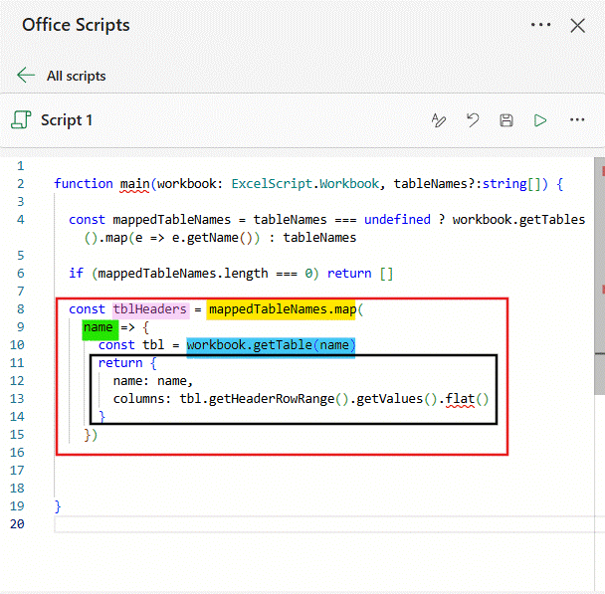
Task: Go back to All scripts
Action: coord(76,76)
